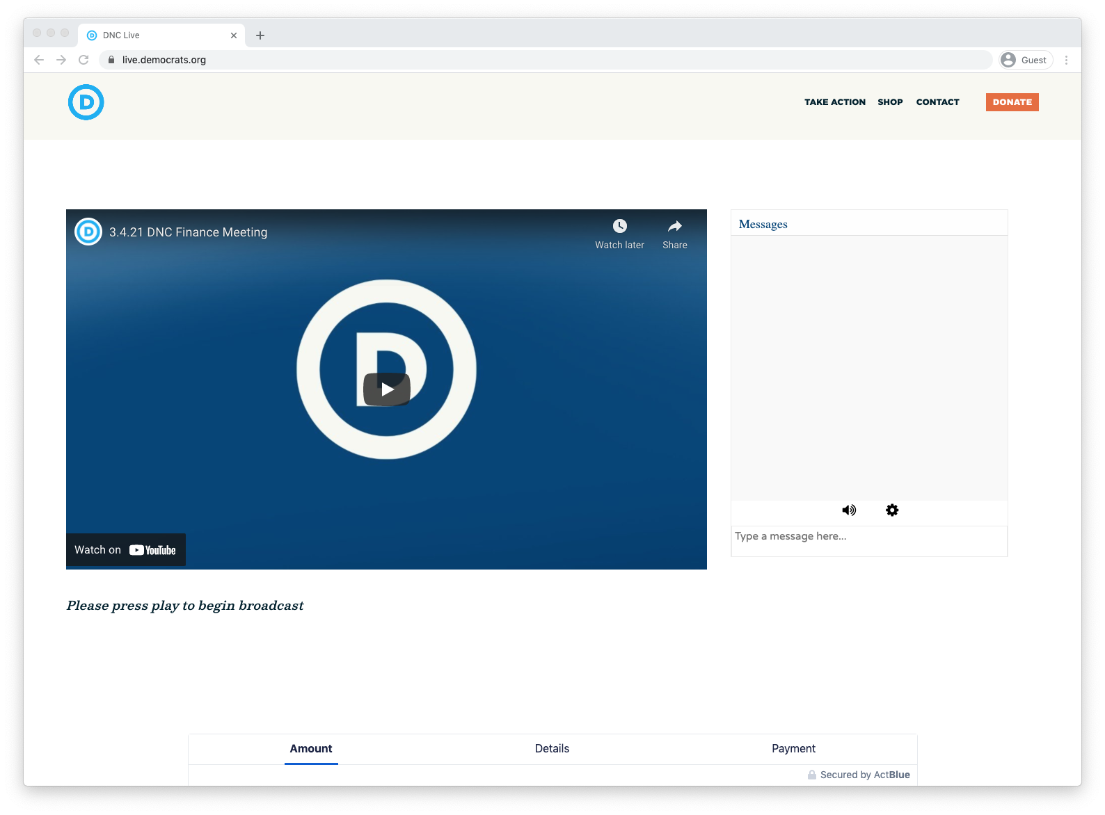Open video via Watch on YouTube

pyautogui.click(x=125, y=550)
